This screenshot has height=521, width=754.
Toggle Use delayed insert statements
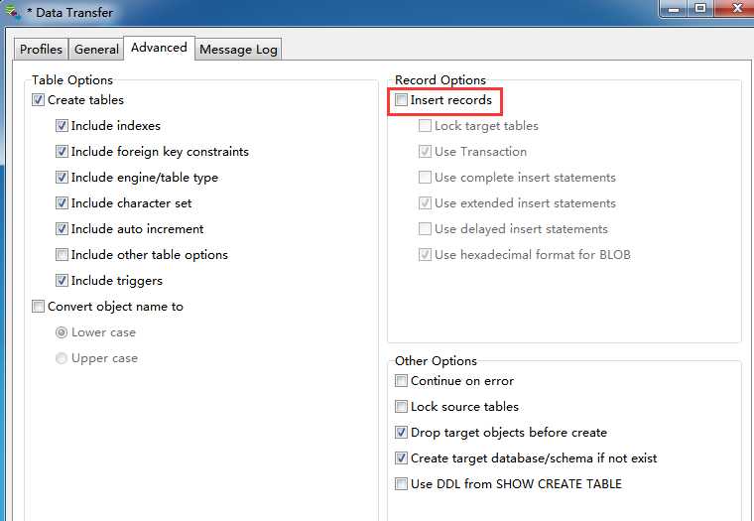click(x=425, y=229)
